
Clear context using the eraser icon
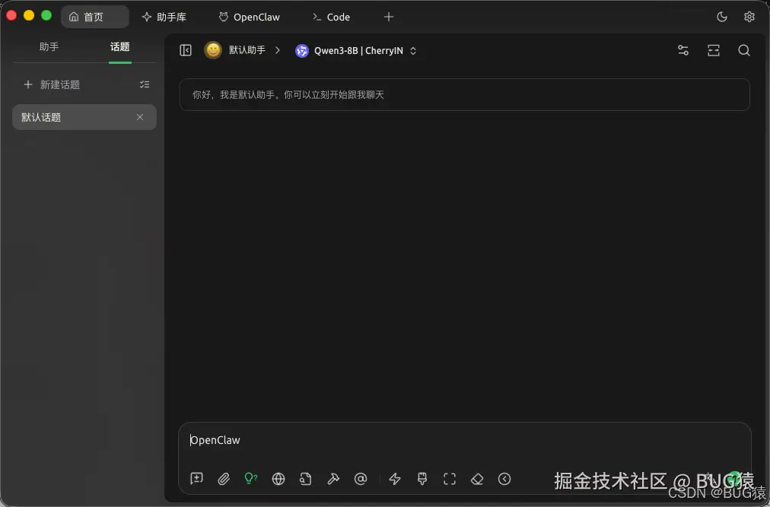pyautogui.click(x=477, y=479)
